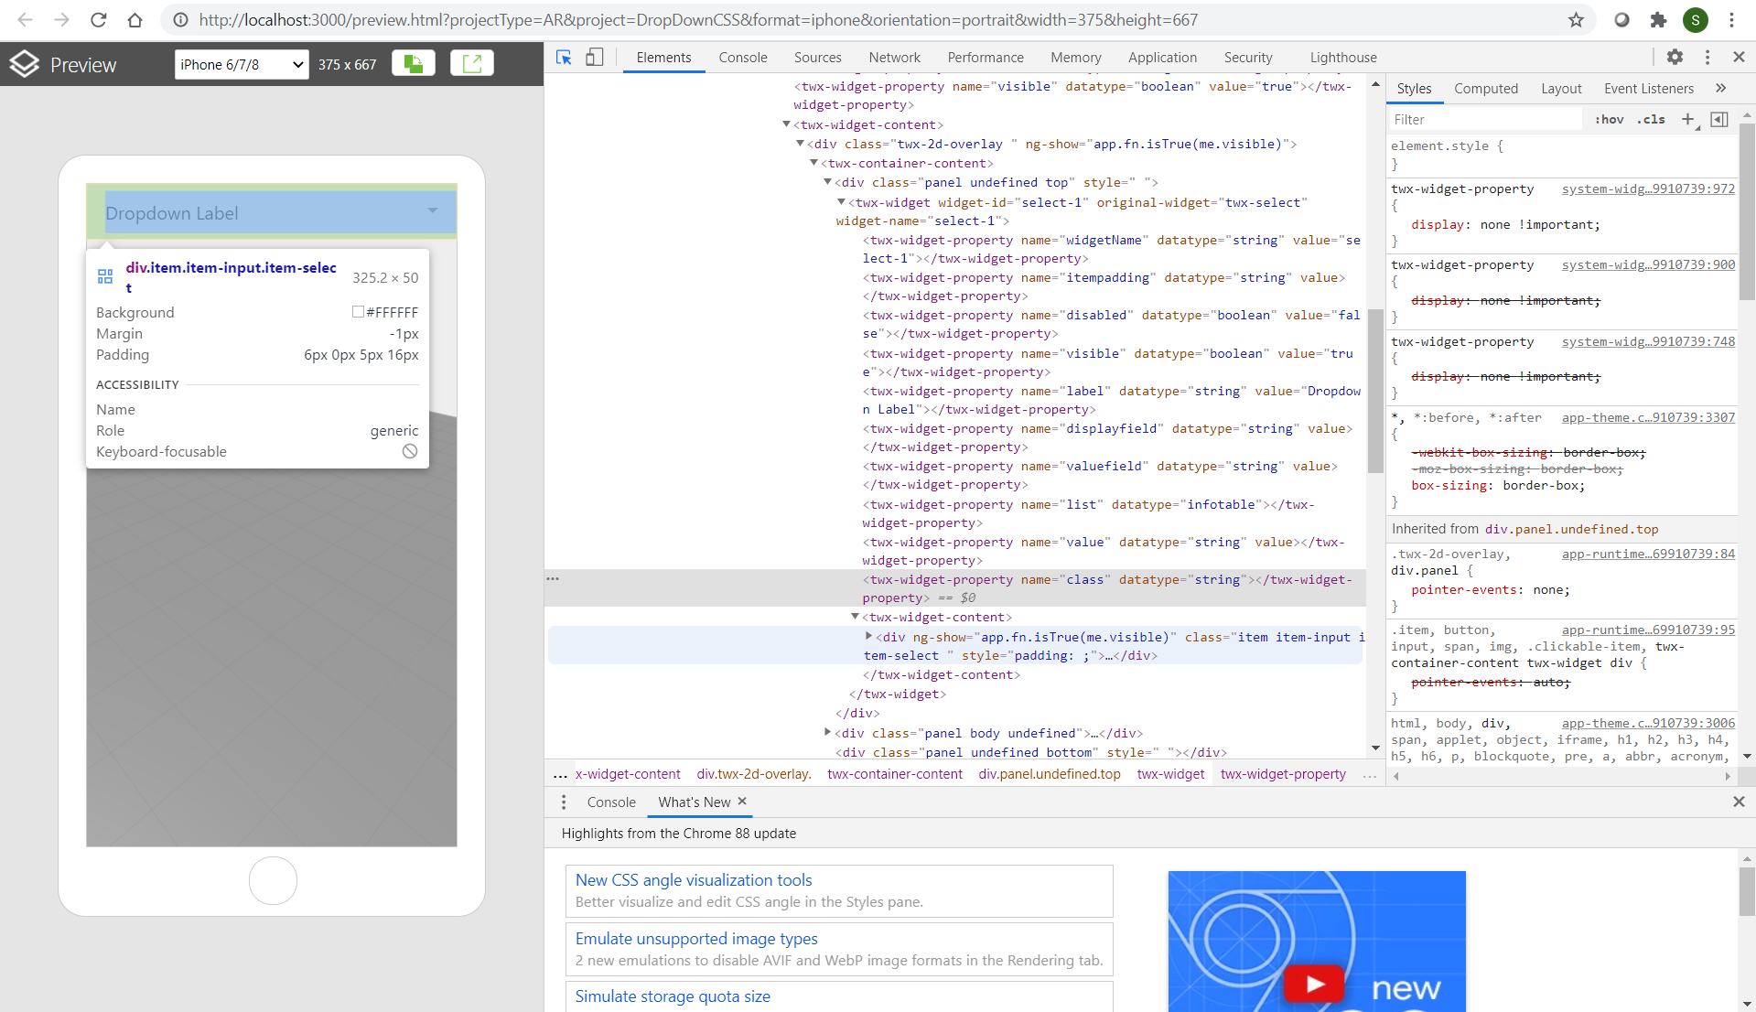This screenshot has width=1756, height=1012.
Task: Open New CSS angle visualization tools link
Action: [694, 880]
